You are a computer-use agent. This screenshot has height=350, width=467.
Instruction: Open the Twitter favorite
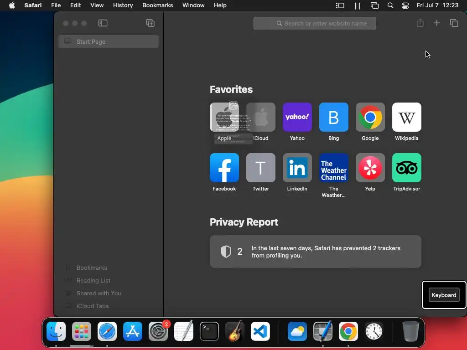pos(260,168)
